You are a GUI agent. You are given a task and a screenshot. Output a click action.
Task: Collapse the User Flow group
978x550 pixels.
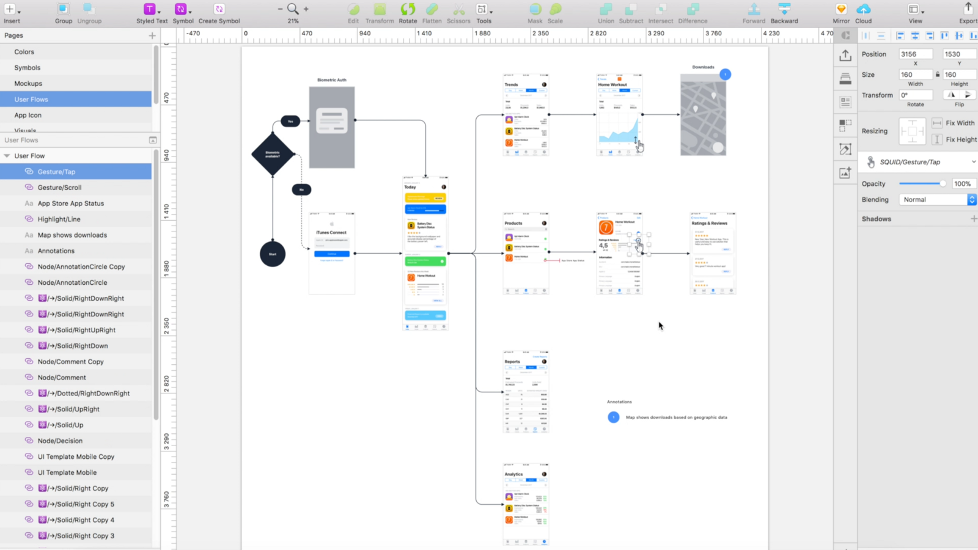pyautogui.click(x=6, y=156)
